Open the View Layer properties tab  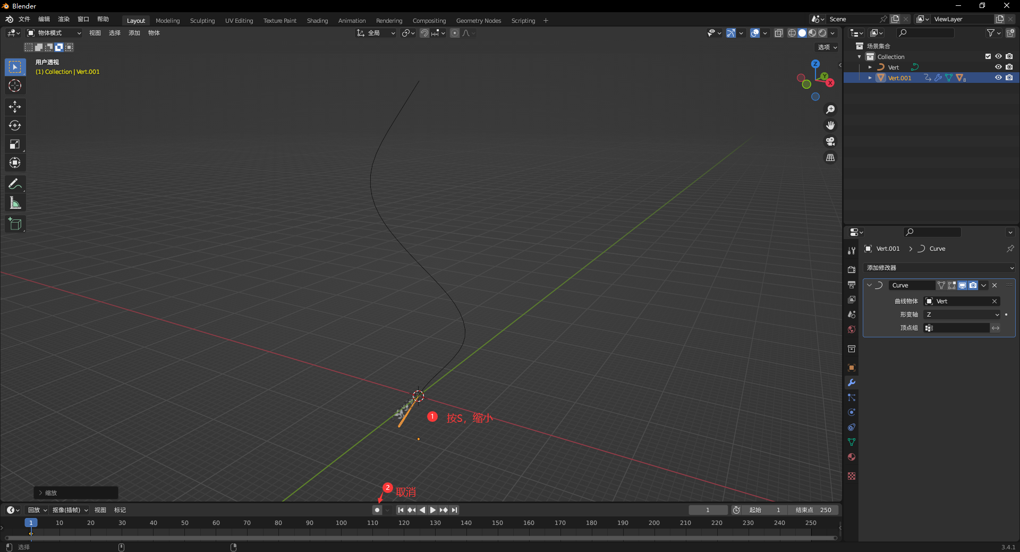852,300
